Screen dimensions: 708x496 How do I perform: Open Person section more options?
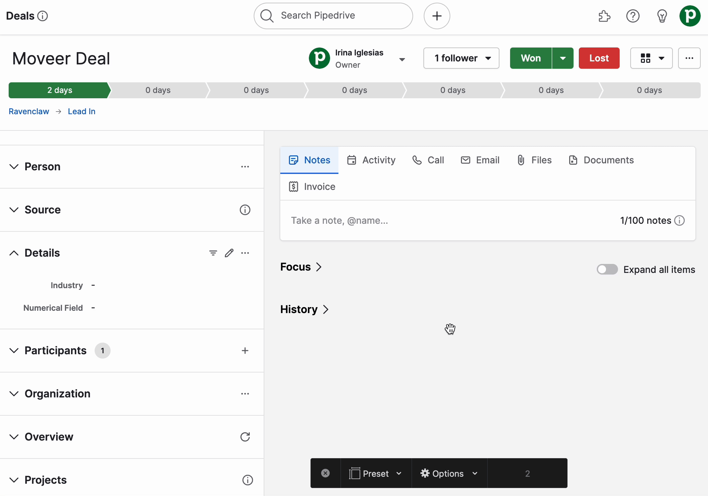point(245,167)
